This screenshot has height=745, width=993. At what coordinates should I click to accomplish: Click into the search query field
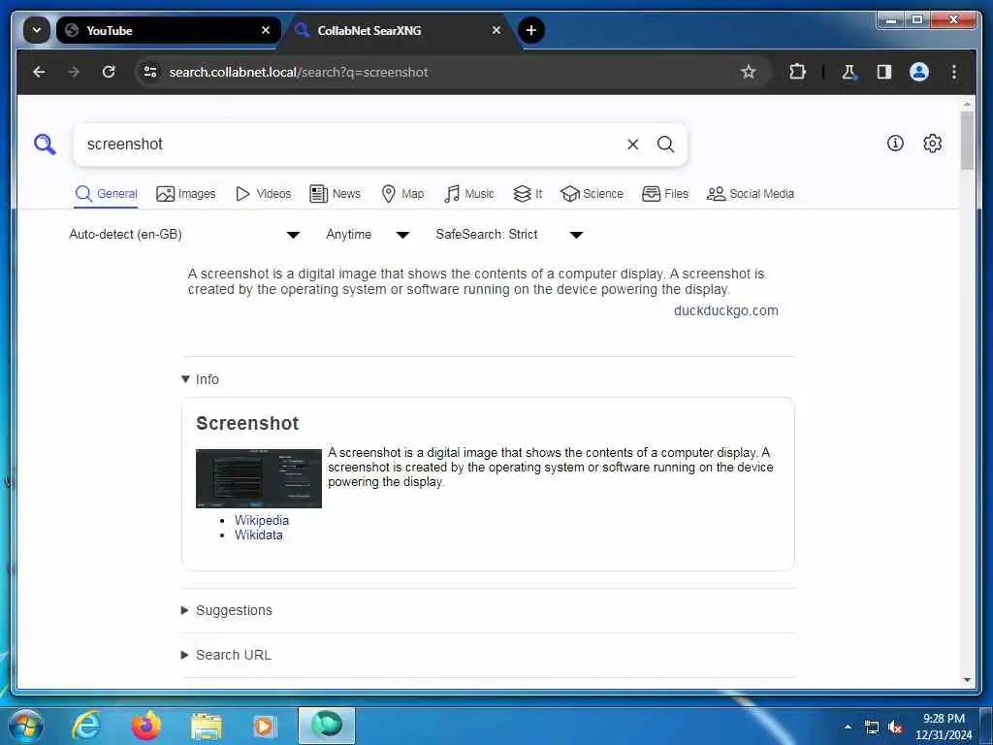[351, 145]
